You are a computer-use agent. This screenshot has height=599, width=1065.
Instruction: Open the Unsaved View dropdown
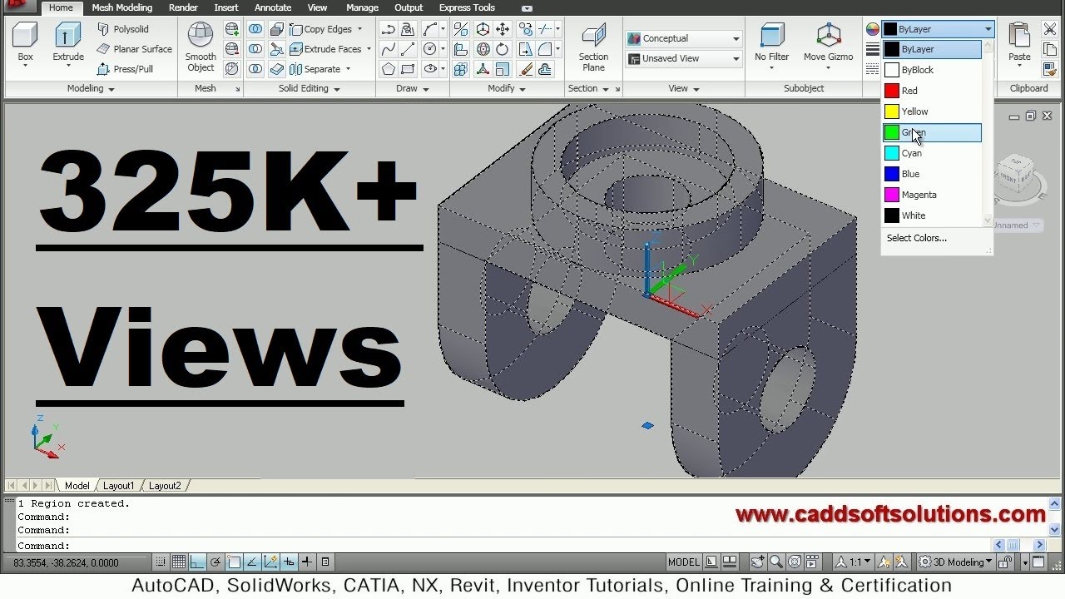pyautogui.click(x=683, y=59)
